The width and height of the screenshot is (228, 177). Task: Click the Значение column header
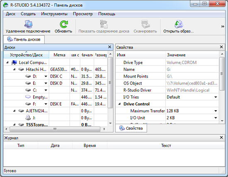(x=192, y=55)
